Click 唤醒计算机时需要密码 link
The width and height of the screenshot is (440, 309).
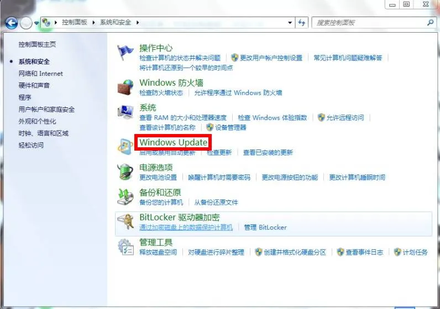click(219, 177)
